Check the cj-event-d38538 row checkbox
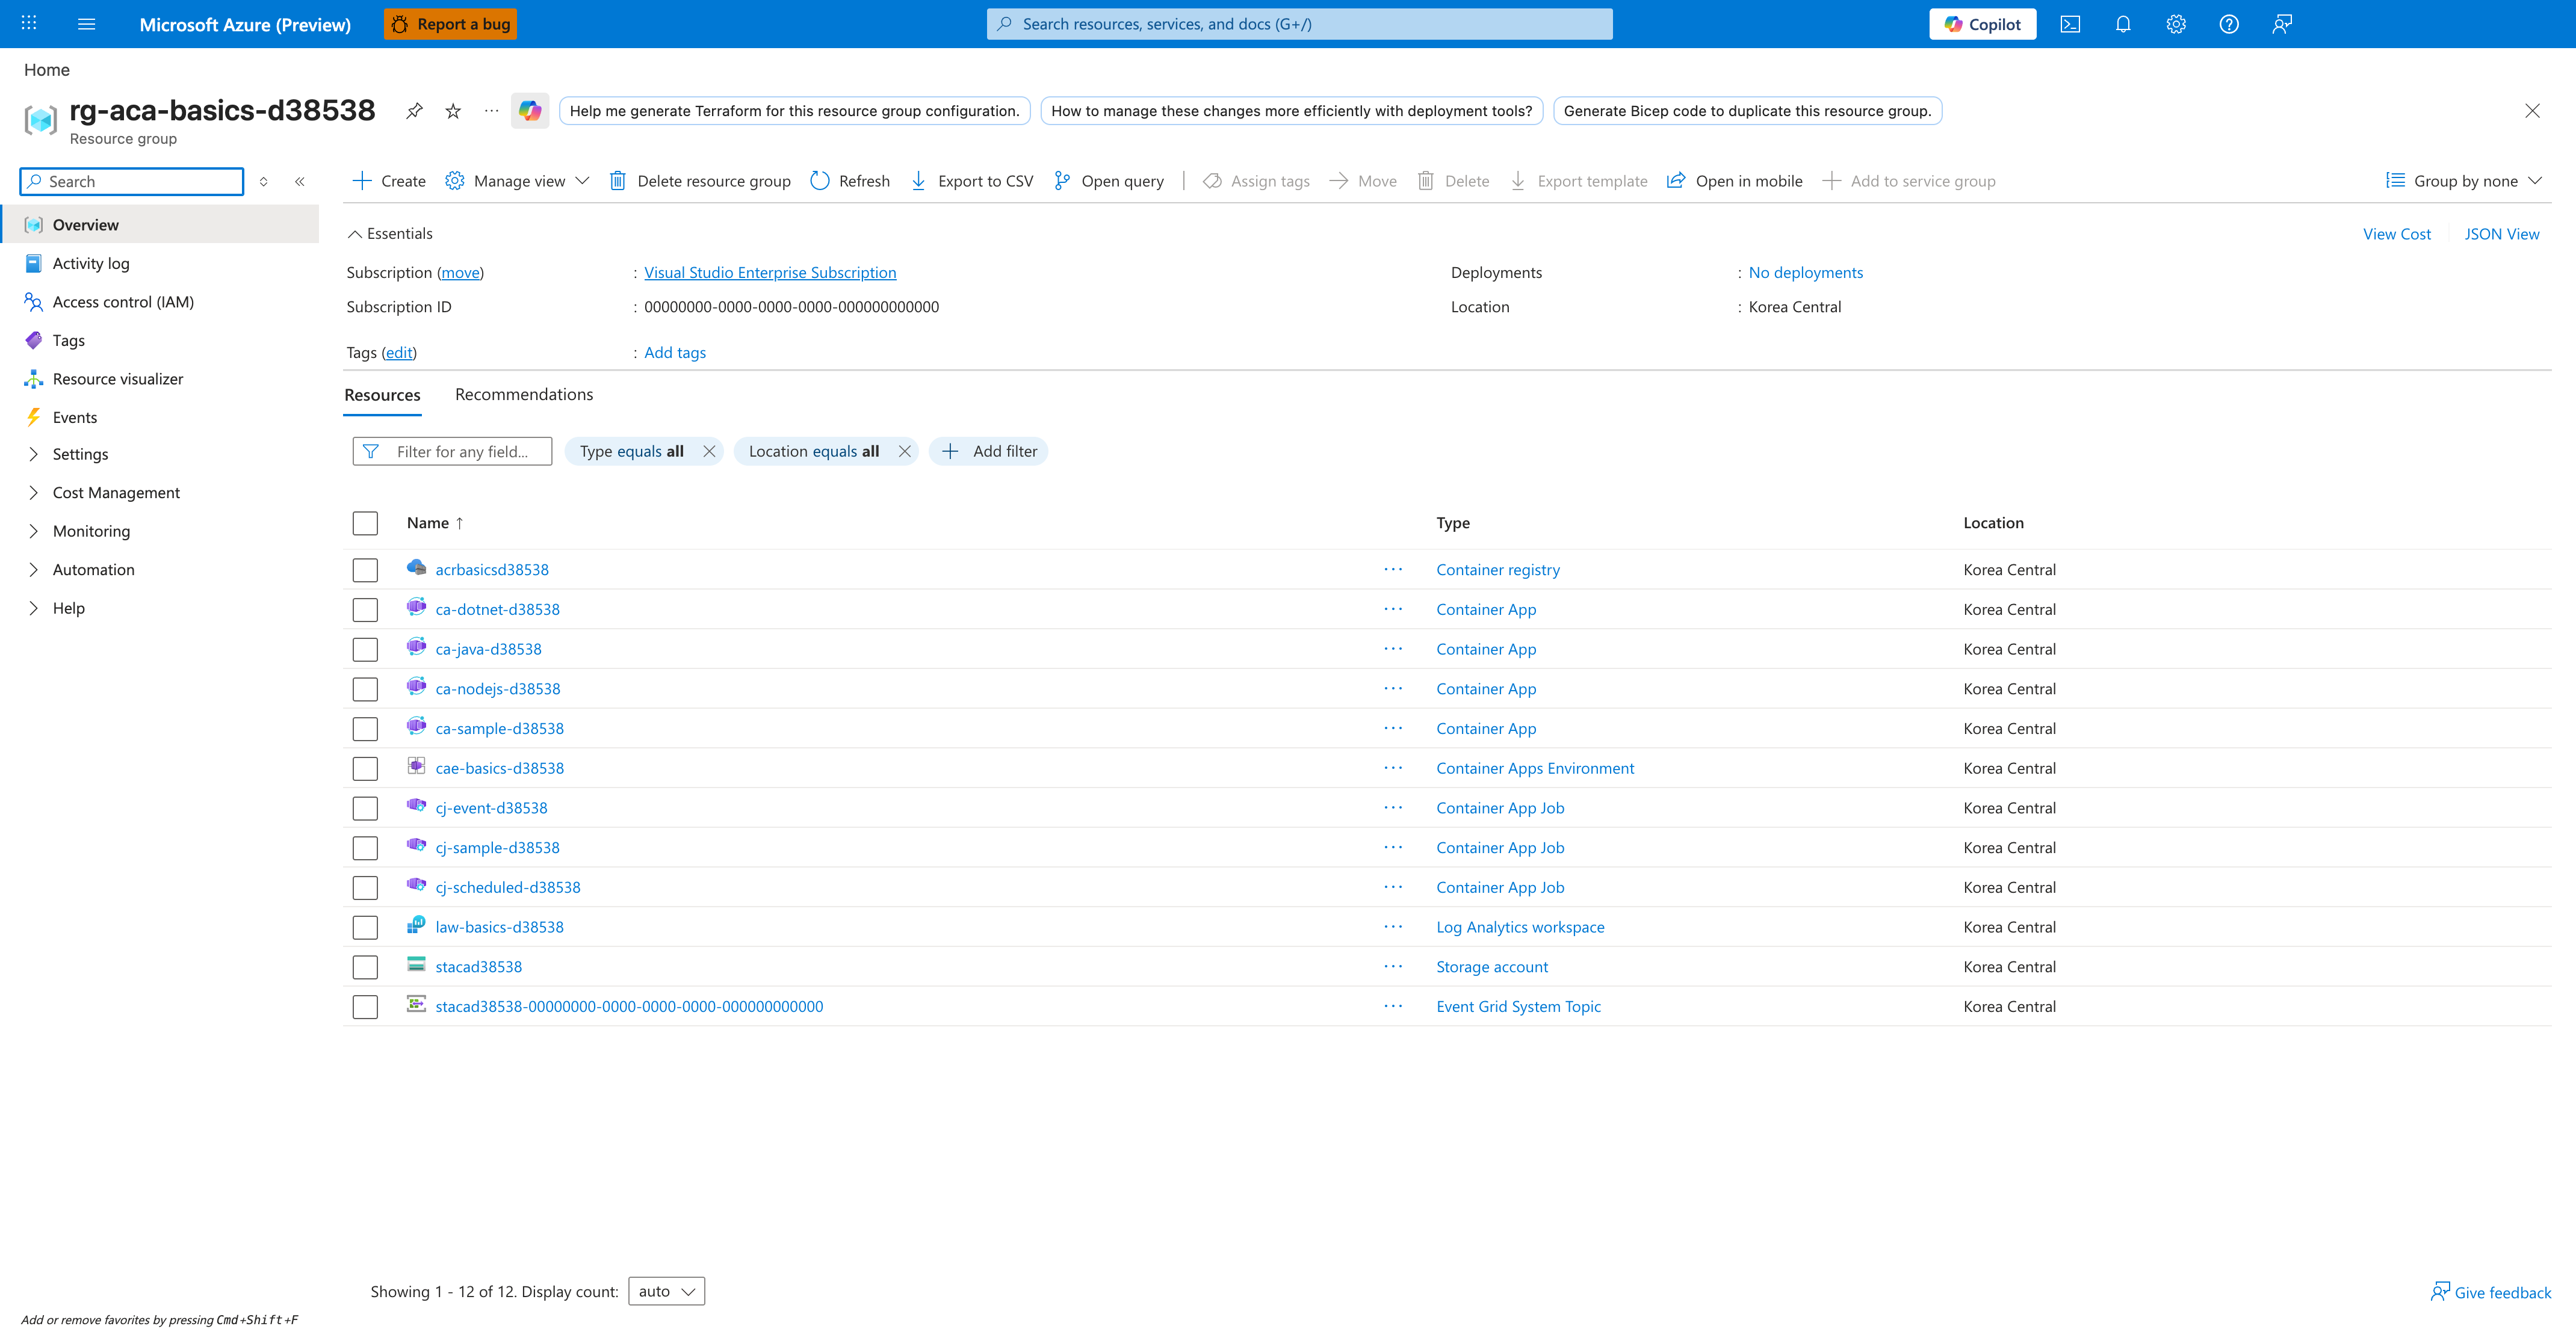 (x=365, y=809)
